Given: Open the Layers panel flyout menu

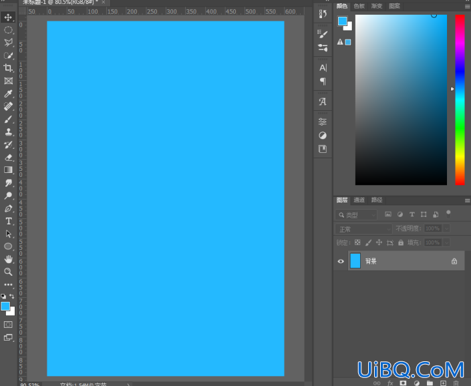Looking at the screenshot, I should pyautogui.click(x=467, y=200).
